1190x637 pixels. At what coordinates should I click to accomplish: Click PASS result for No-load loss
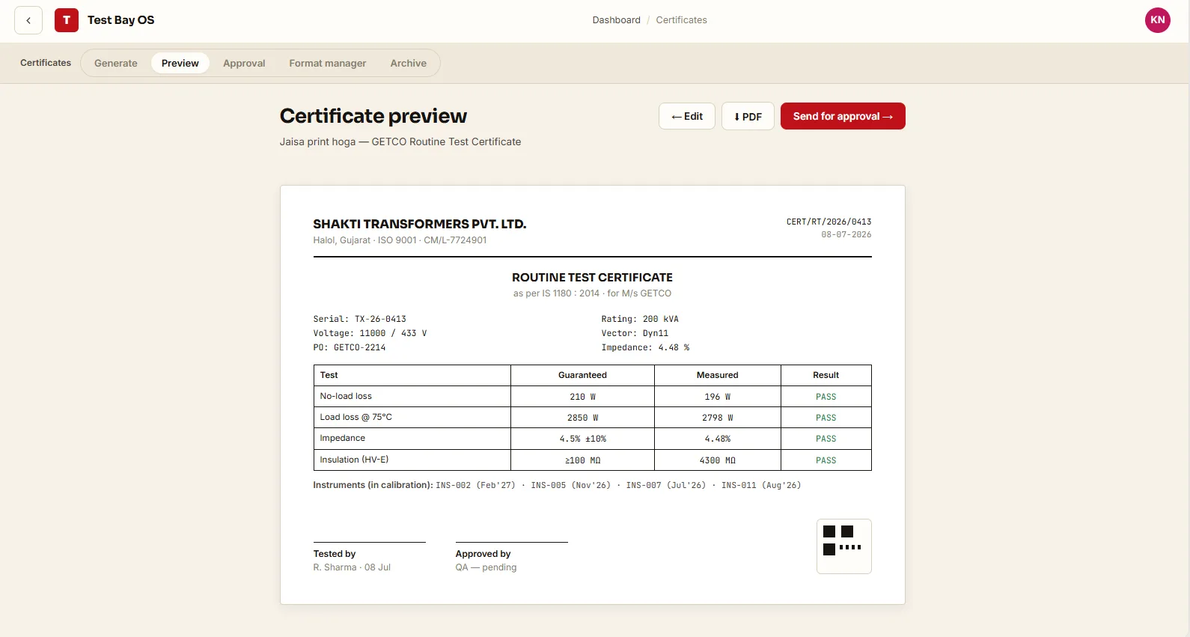click(826, 397)
